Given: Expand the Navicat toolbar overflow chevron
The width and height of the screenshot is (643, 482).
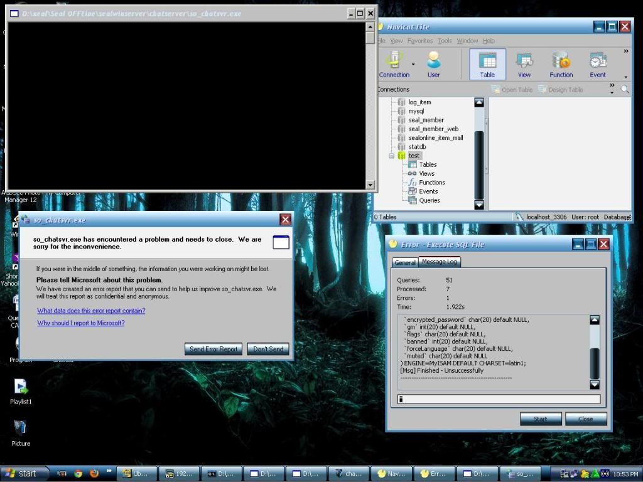Looking at the screenshot, I should pos(625,51).
